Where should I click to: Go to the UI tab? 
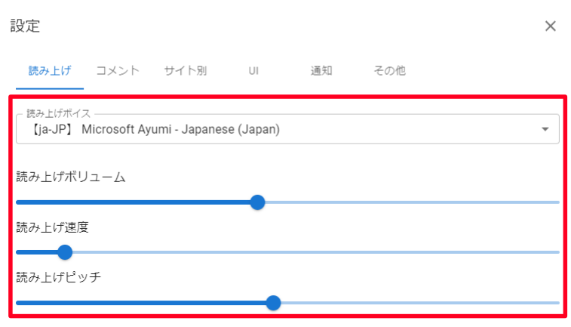[254, 71]
